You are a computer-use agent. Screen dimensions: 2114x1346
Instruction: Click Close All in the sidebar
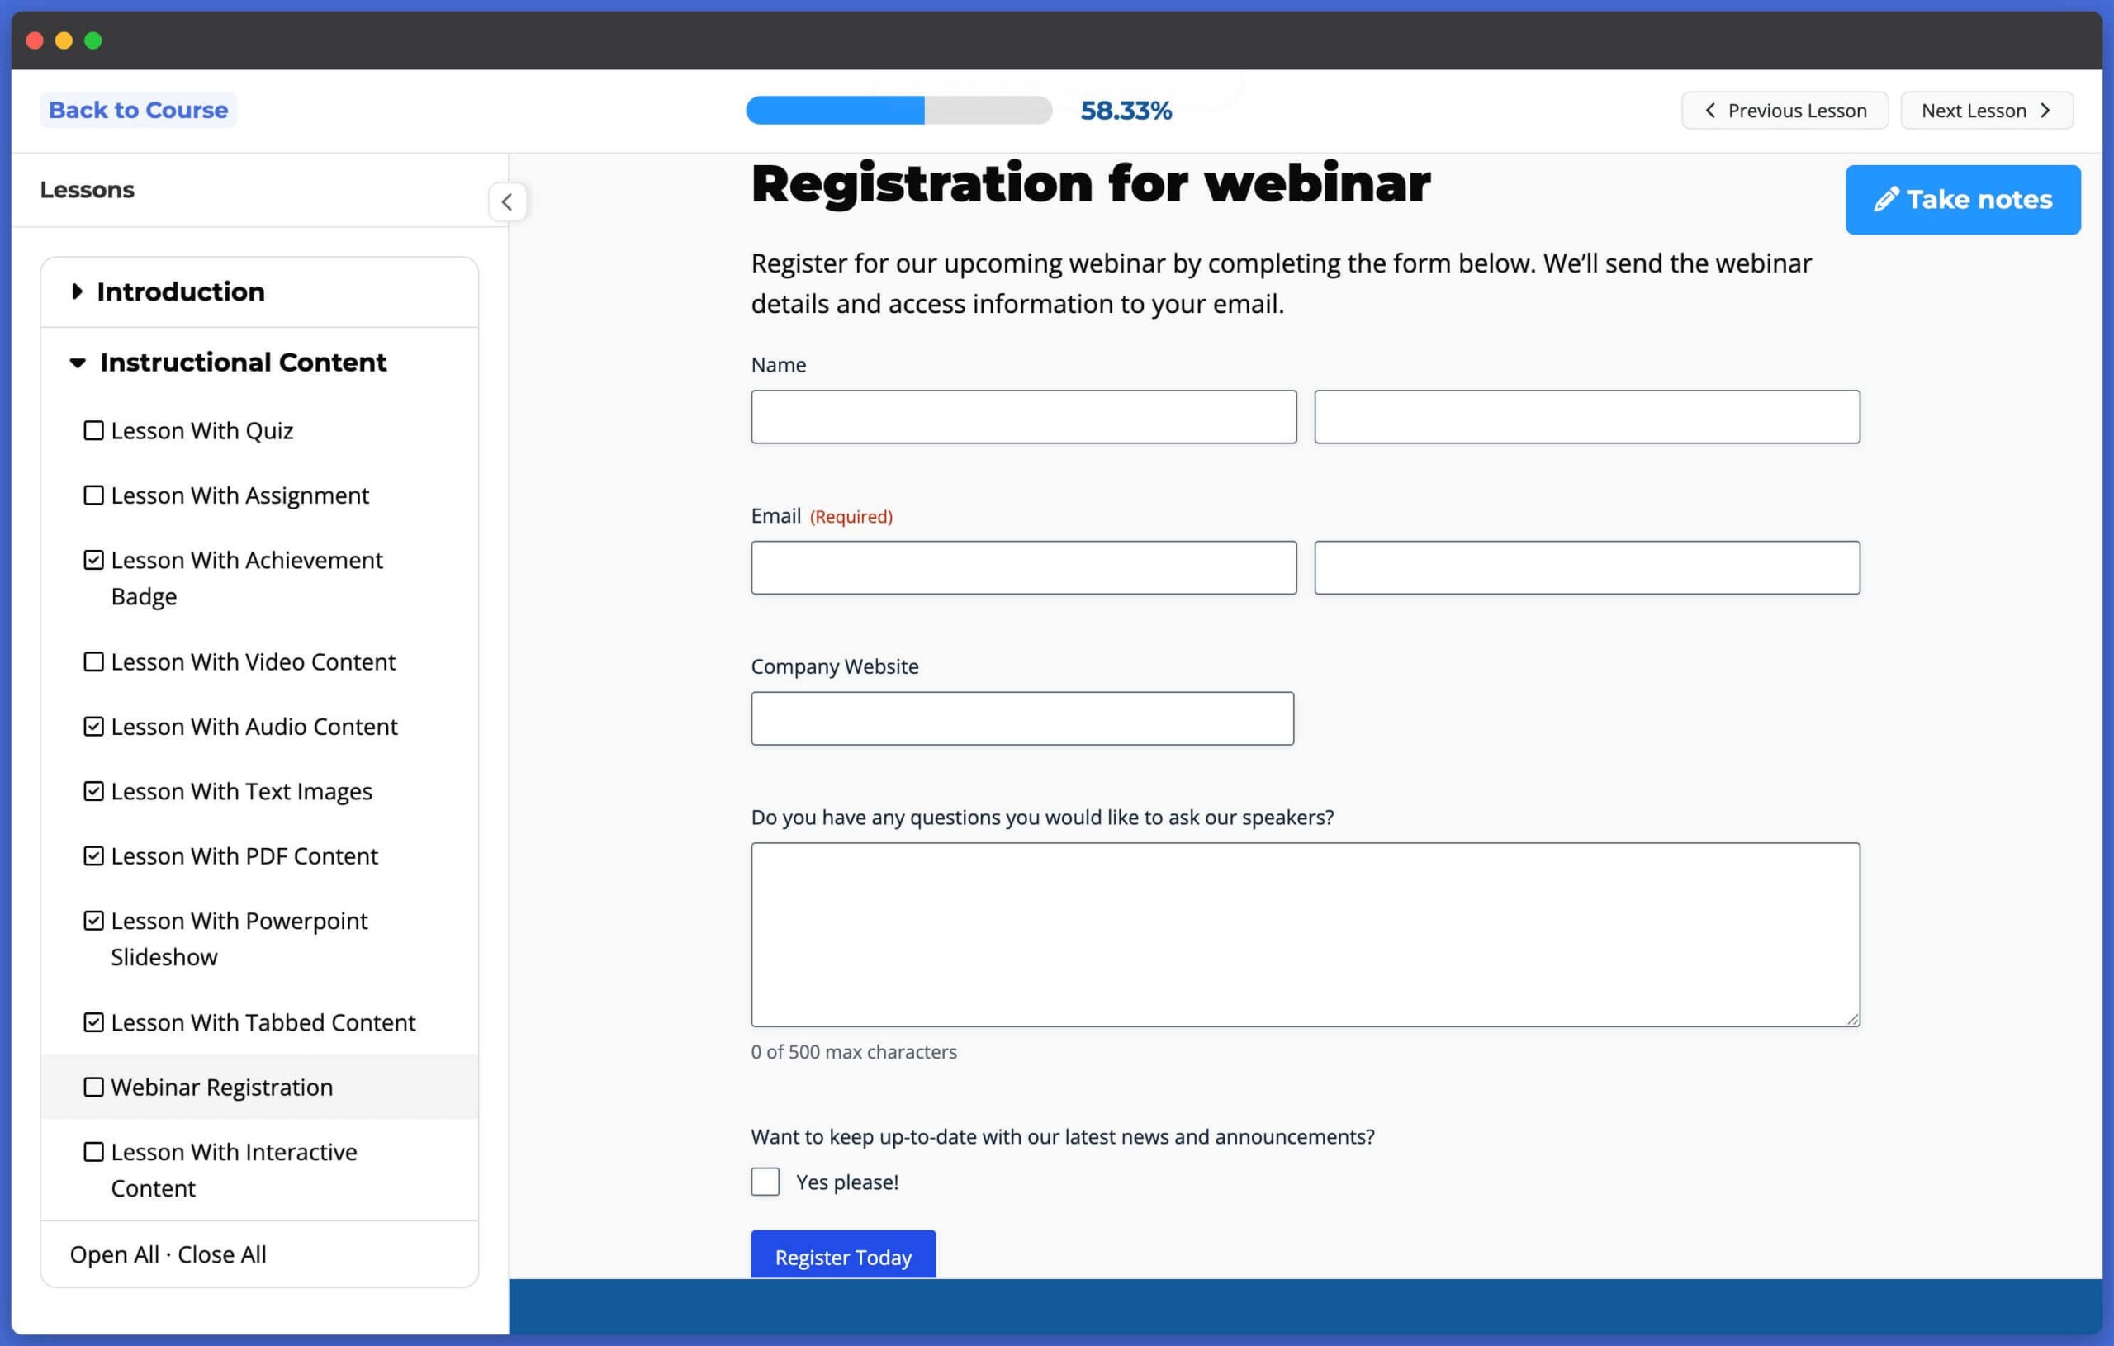click(222, 1254)
